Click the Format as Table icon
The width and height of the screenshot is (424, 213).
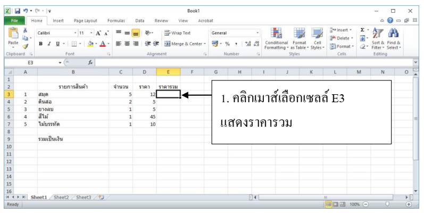click(300, 38)
